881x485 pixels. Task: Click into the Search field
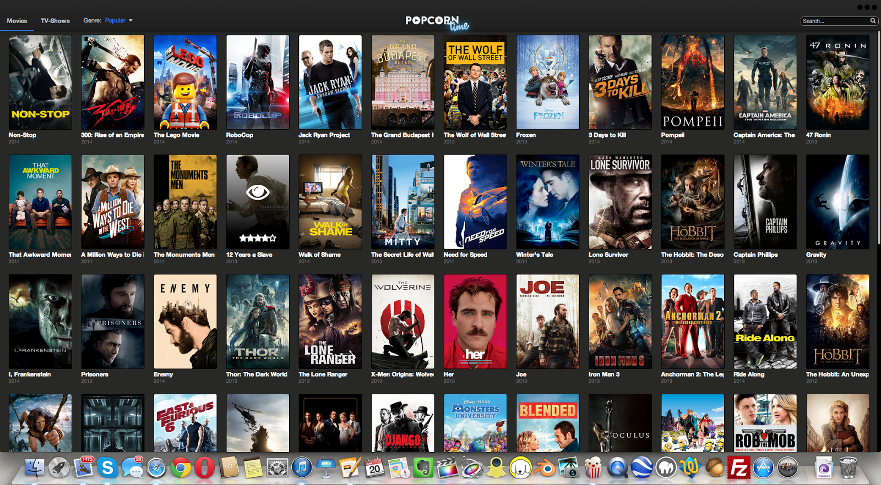[839, 21]
